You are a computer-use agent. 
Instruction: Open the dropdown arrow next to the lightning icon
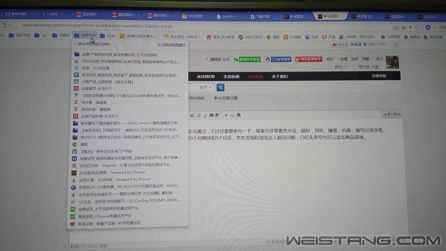coord(416,28)
